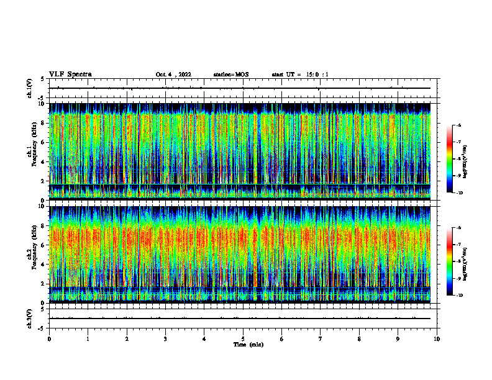The width and height of the screenshot is (492, 380).
Task: Click the ch.1 voltage waveform trace
Action: pos(240,88)
